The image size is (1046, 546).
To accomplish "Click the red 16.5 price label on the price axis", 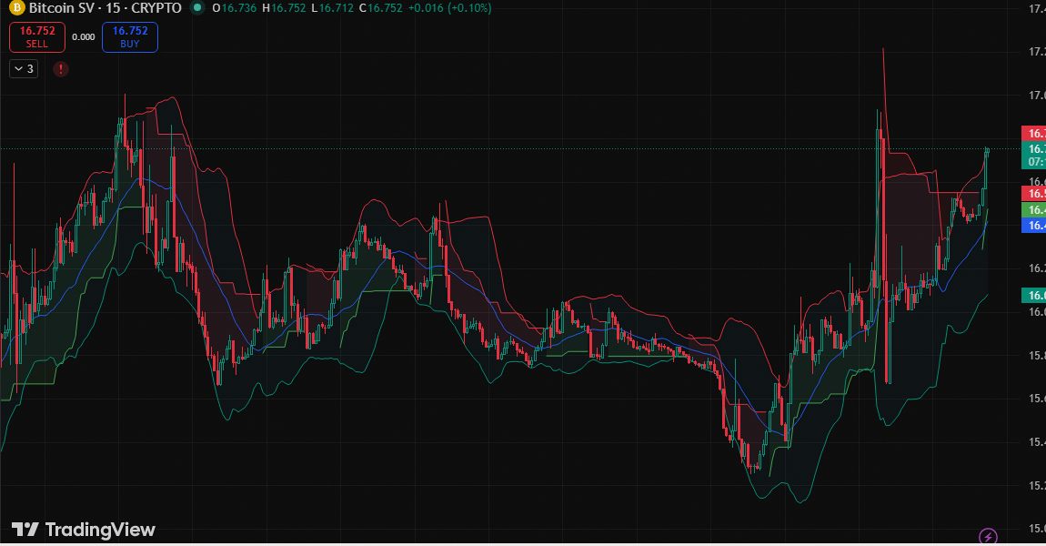I will pos(1034,194).
